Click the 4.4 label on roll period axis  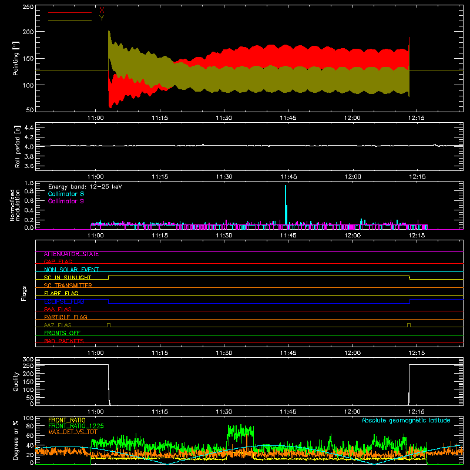[x=29, y=127]
